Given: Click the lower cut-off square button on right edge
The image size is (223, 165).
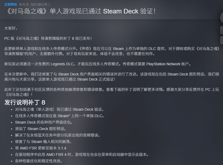Looking at the screenshot, I should 222,40.
